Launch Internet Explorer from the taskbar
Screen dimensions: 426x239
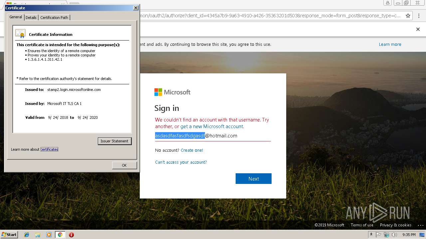(x=27, y=235)
